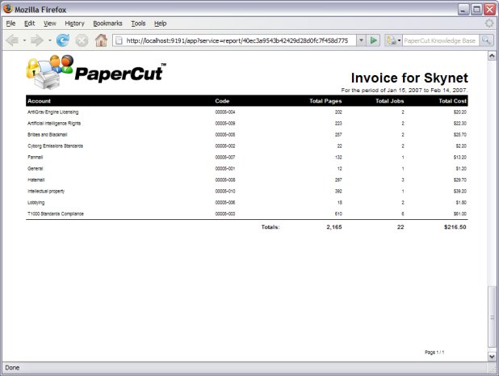Click the totals pages value 2,165

334,227
